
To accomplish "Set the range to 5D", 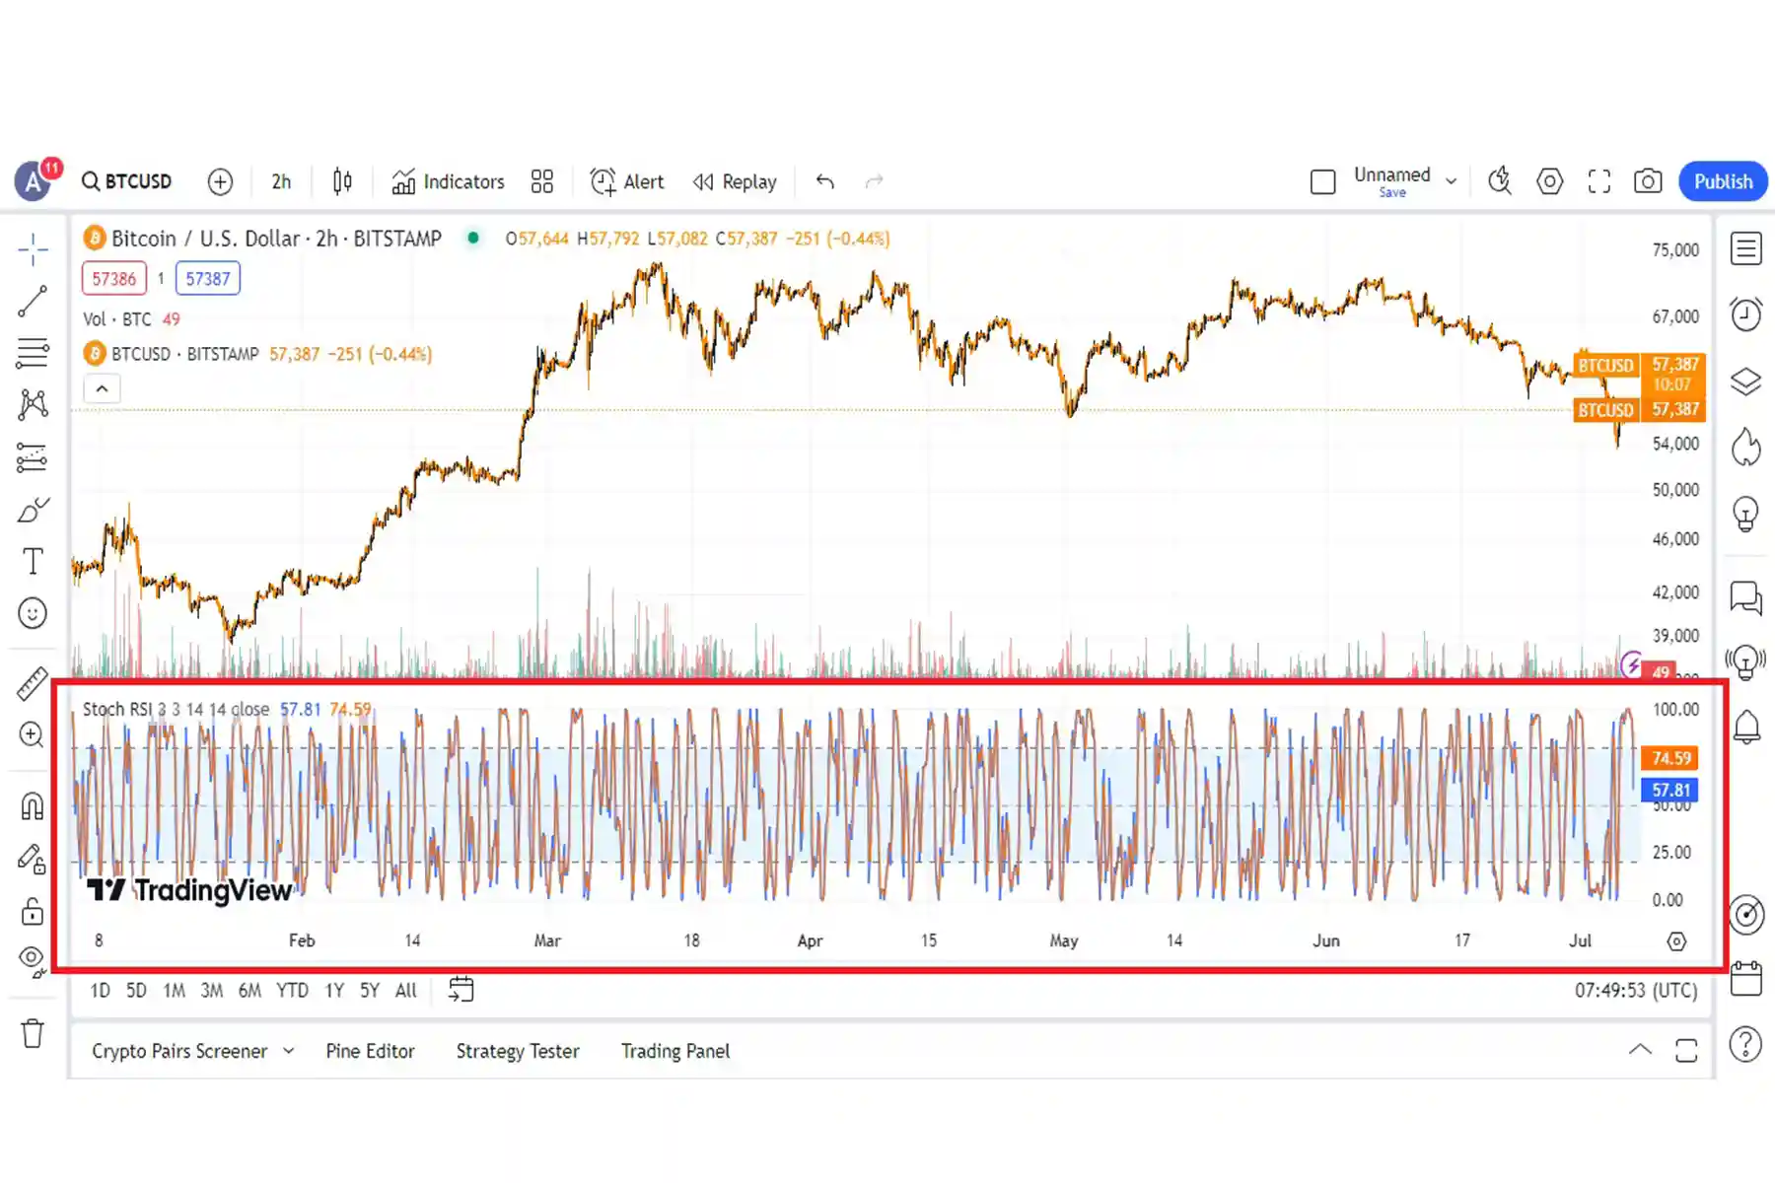I will [136, 991].
